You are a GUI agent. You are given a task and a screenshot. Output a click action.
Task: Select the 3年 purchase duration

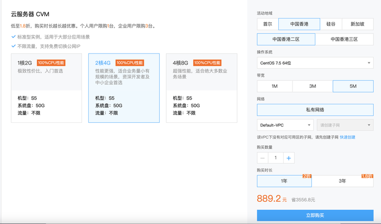coord(342,181)
